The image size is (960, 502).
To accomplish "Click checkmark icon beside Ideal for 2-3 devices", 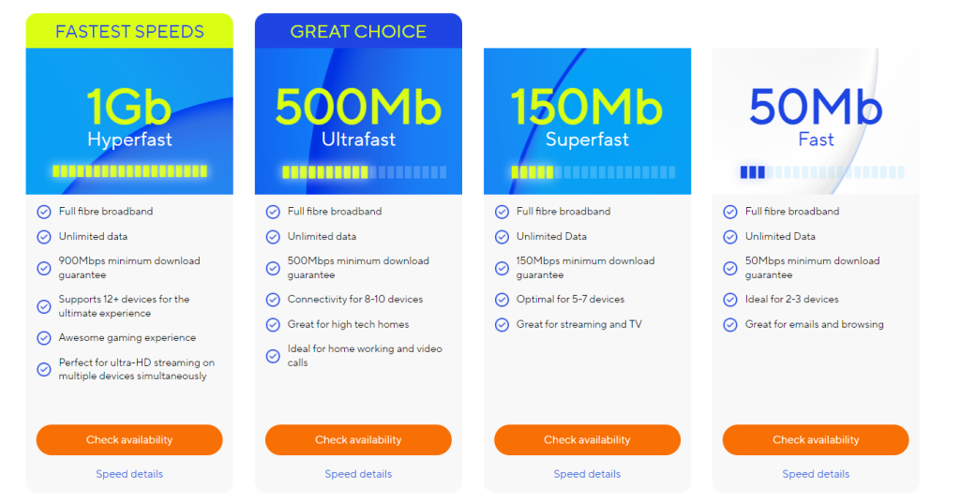I will [730, 300].
